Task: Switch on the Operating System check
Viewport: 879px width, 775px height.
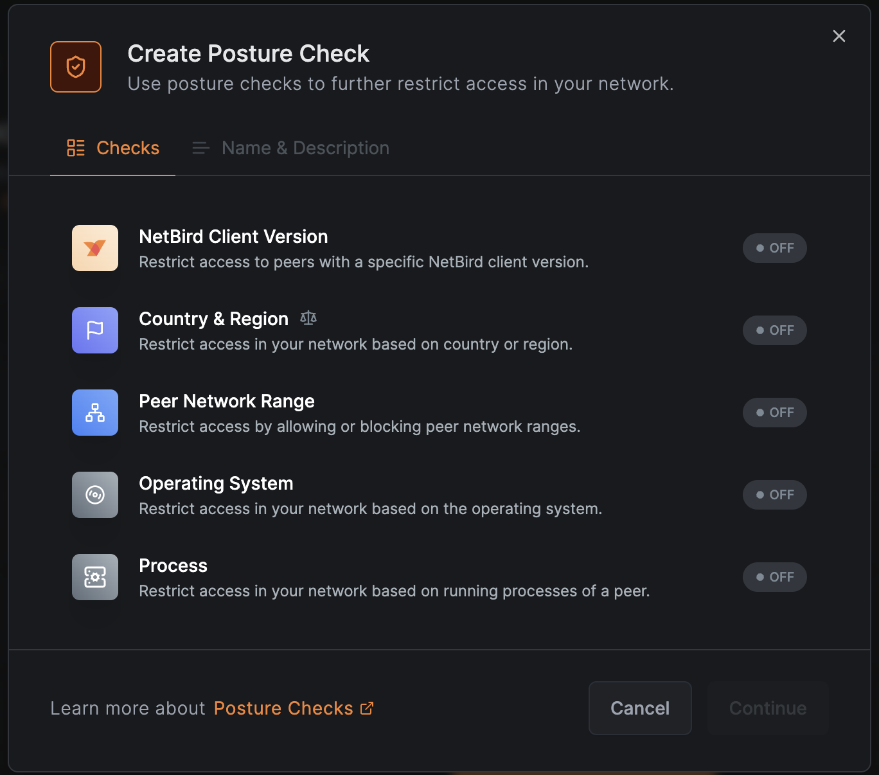Action: (x=774, y=495)
